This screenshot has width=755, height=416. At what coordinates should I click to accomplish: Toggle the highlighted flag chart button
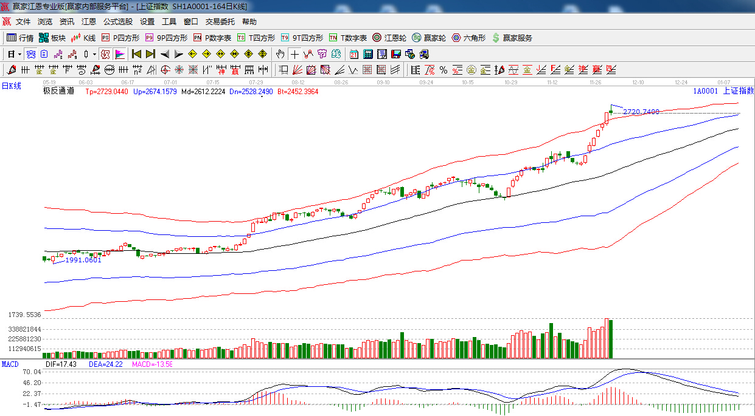119,54
